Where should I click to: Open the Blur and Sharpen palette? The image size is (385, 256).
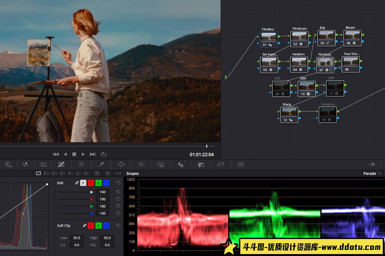[181, 164]
